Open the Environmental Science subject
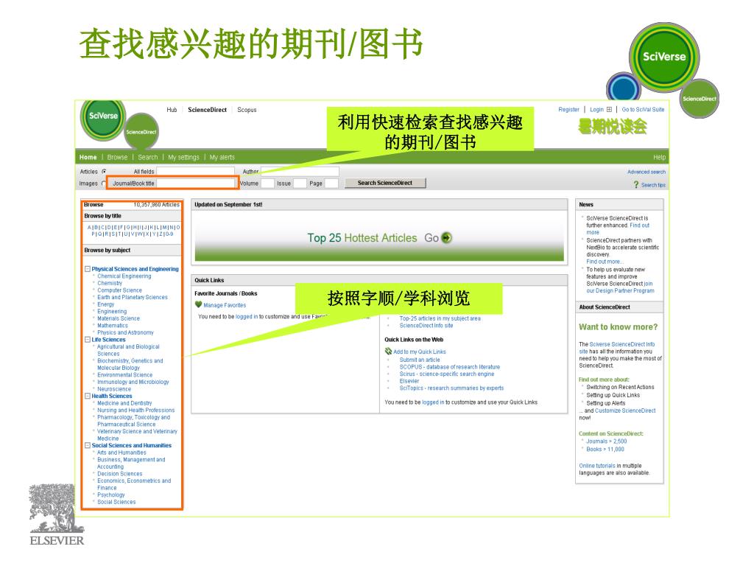Image resolution: width=754 pixels, height=566 pixels. click(124, 375)
